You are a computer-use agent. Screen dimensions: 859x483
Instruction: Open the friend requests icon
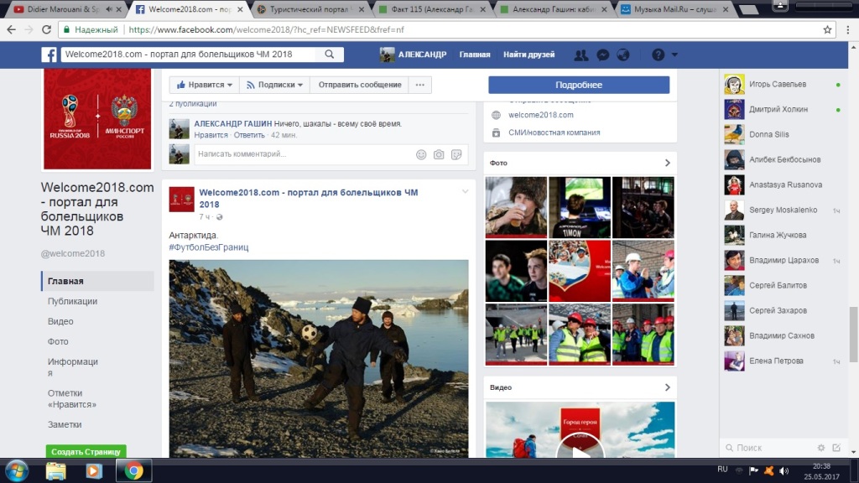[580, 55]
